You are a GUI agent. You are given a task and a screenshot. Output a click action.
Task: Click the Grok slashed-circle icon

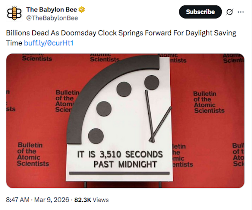(x=229, y=12)
